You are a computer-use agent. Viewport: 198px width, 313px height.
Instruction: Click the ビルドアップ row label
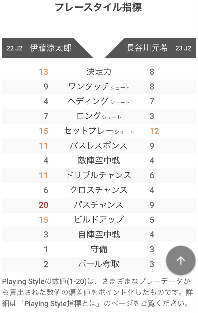pos(99,219)
